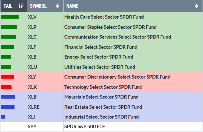Viewport: 203px width, 132px height.
Task: Open Energy Select Sector SPDR Fund
Action: 99,57
